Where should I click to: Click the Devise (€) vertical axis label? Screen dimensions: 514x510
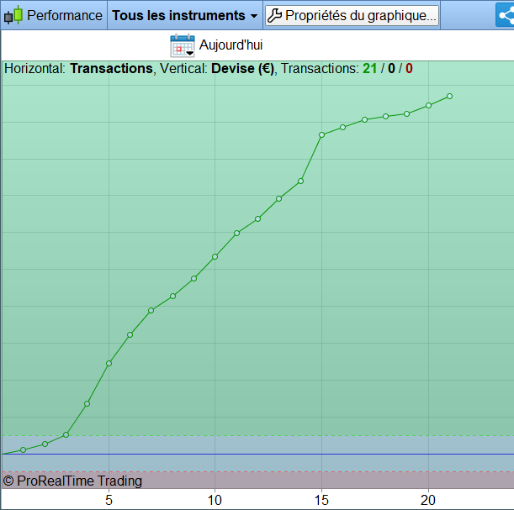(242, 68)
